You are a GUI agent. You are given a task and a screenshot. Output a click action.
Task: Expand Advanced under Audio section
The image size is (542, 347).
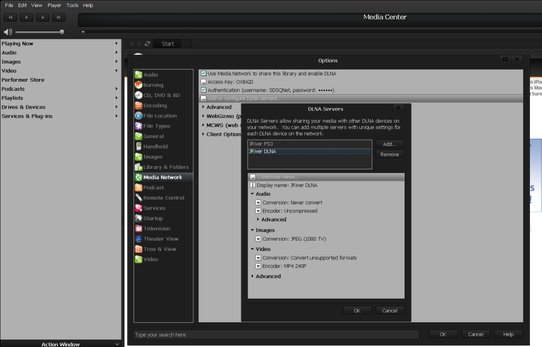pos(258,220)
